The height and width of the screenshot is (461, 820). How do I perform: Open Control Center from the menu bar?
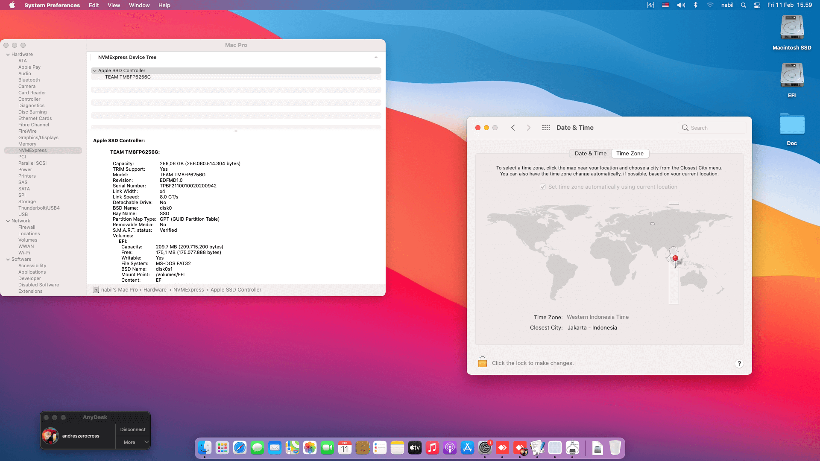point(757,5)
